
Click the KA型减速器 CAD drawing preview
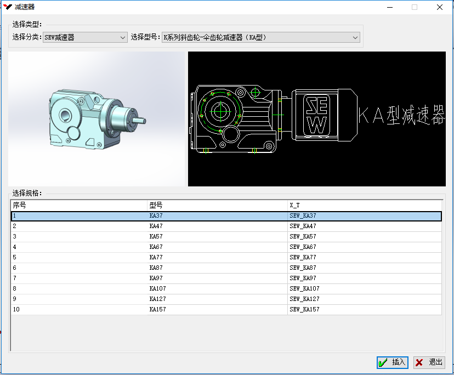pos(317,119)
